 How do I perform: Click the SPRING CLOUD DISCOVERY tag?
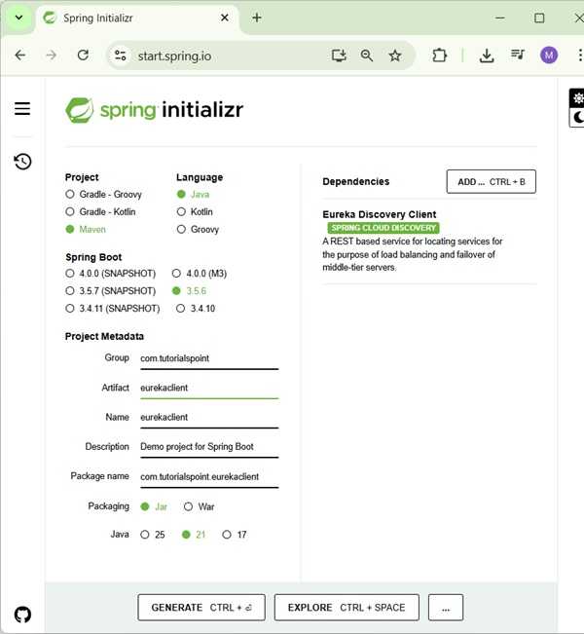383,228
